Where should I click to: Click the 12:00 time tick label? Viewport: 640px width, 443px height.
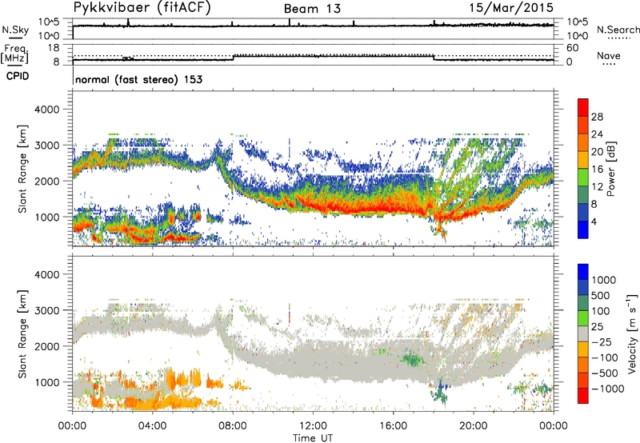pyautogui.click(x=313, y=426)
